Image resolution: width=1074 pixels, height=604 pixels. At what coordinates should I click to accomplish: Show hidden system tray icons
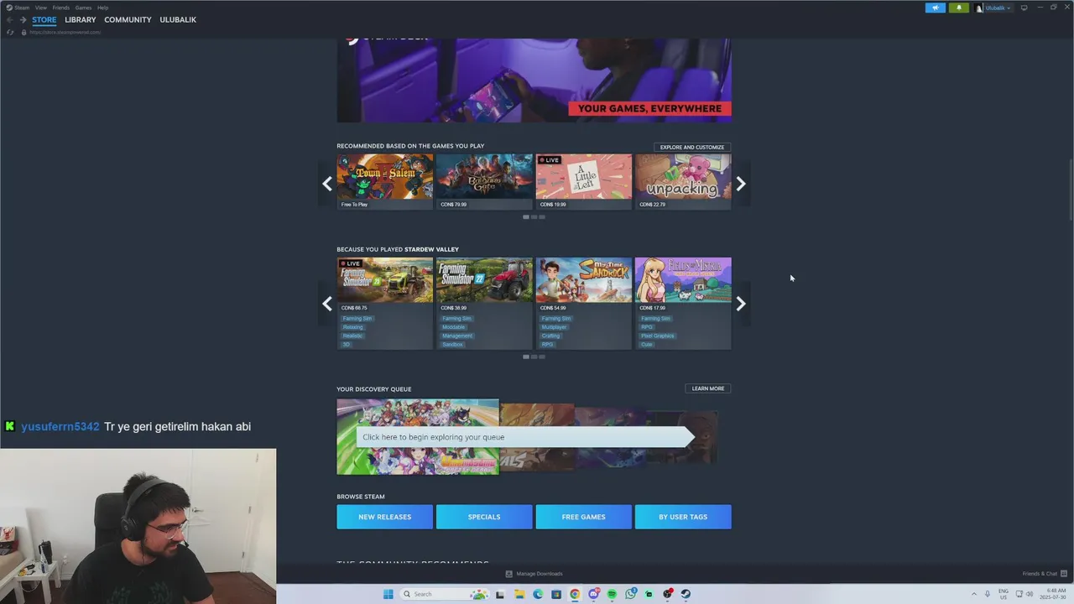click(x=974, y=594)
